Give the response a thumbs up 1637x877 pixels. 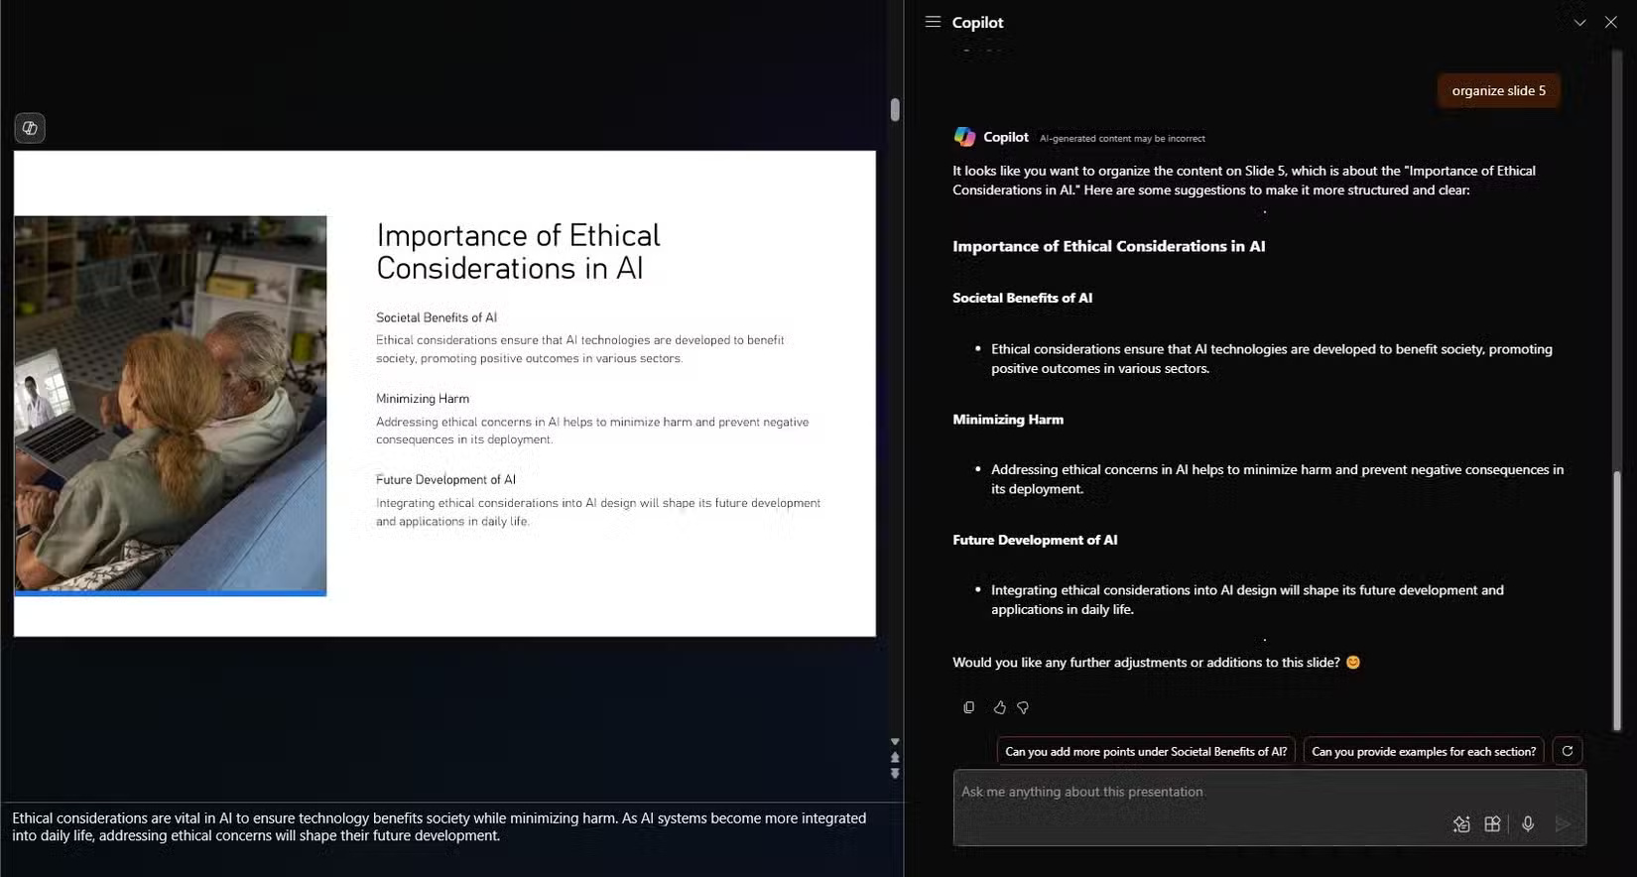coord(999,707)
